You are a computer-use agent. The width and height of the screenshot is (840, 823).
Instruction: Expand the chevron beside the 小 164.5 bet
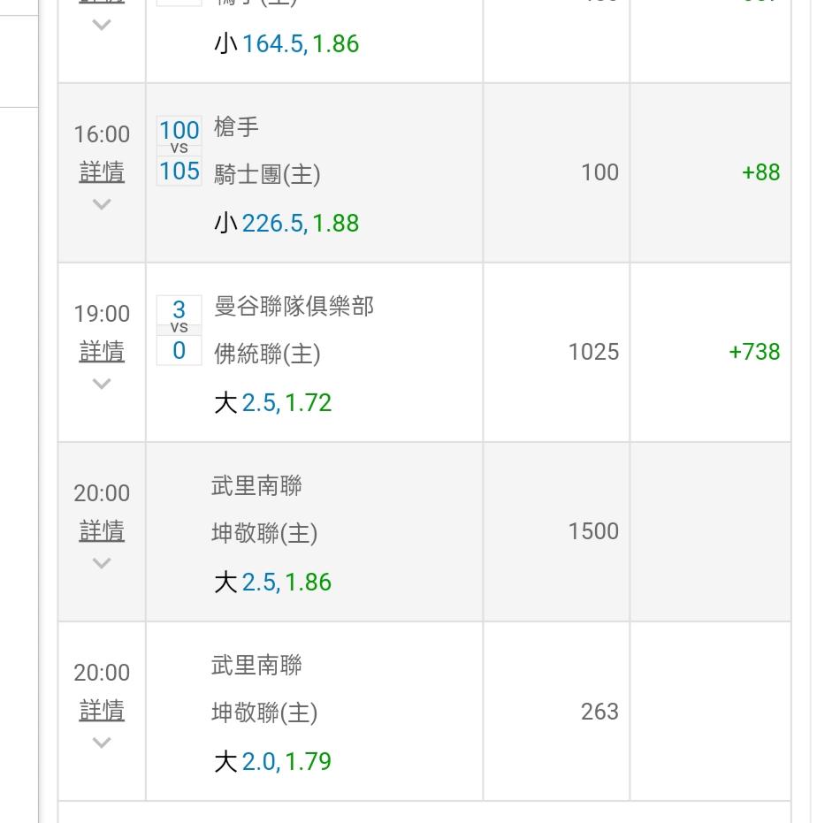(x=102, y=25)
